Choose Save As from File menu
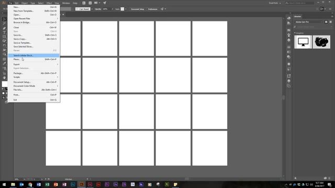The width and height of the screenshot is (335, 188). pos(33,35)
